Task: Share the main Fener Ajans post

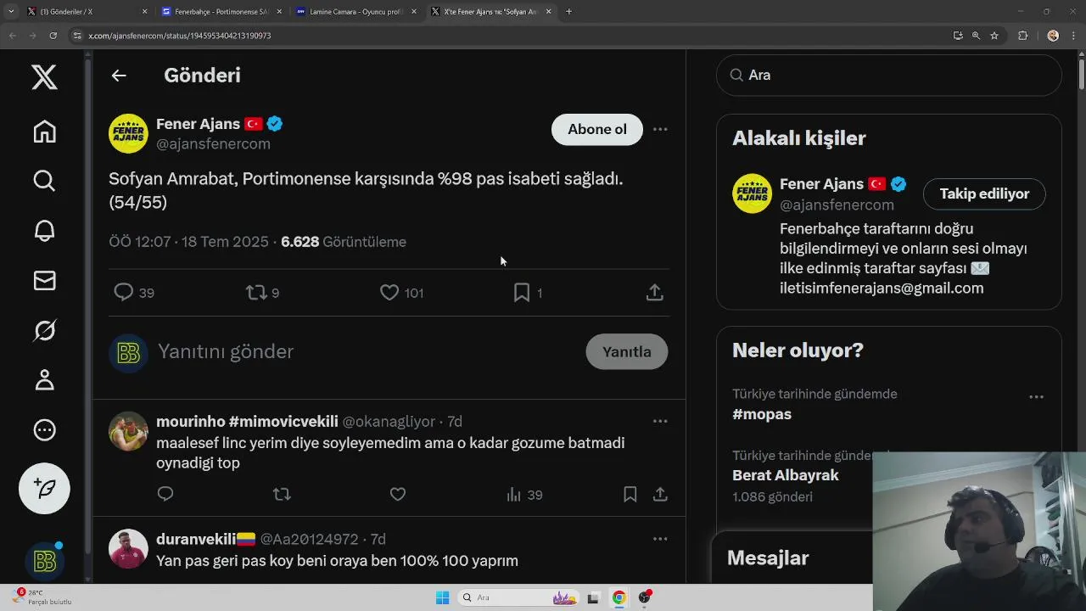Action: pyautogui.click(x=654, y=293)
